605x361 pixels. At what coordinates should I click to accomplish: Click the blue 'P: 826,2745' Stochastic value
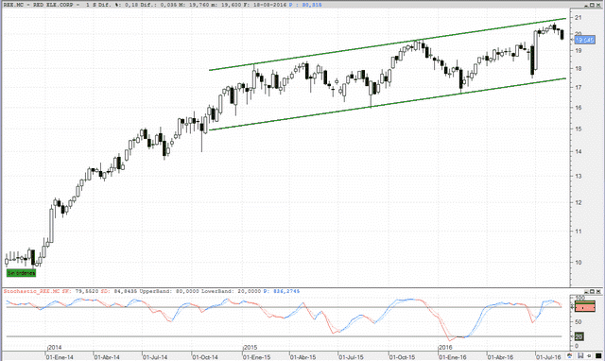click(x=282, y=291)
